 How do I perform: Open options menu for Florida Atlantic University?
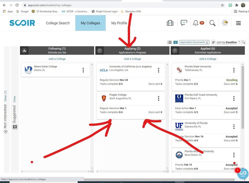[234, 155]
